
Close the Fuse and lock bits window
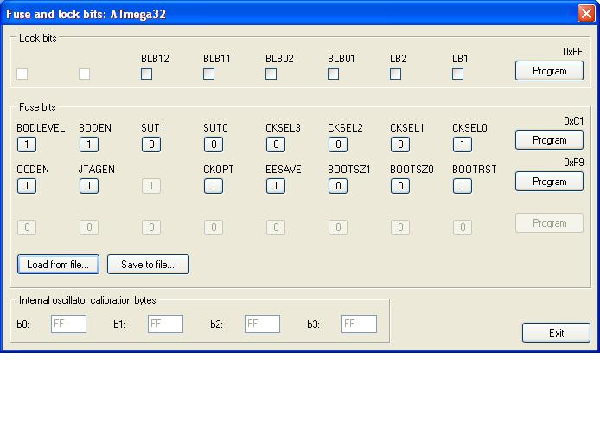[585, 14]
